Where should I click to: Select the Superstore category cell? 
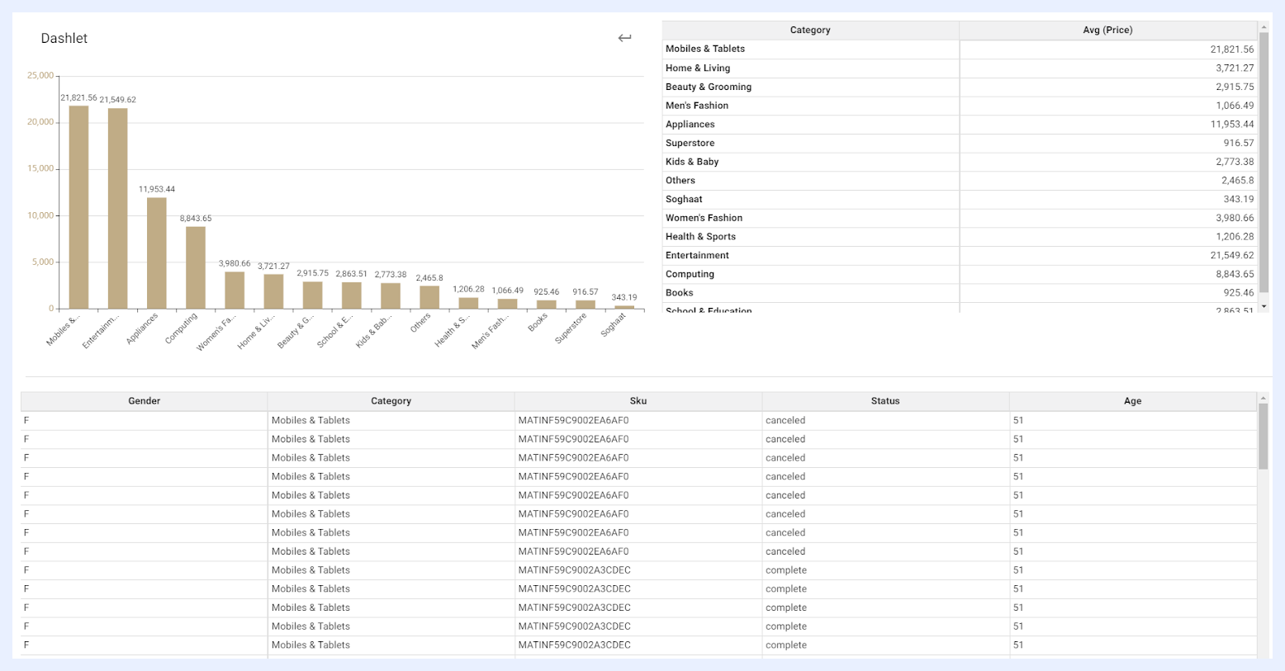tap(810, 143)
